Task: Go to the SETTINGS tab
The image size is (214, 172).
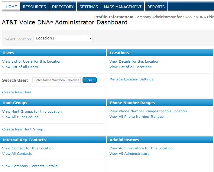Action: click(x=89, y=7)
